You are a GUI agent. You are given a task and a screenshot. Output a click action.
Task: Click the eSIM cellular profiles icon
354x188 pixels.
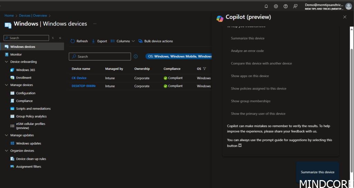coord(12,126)
